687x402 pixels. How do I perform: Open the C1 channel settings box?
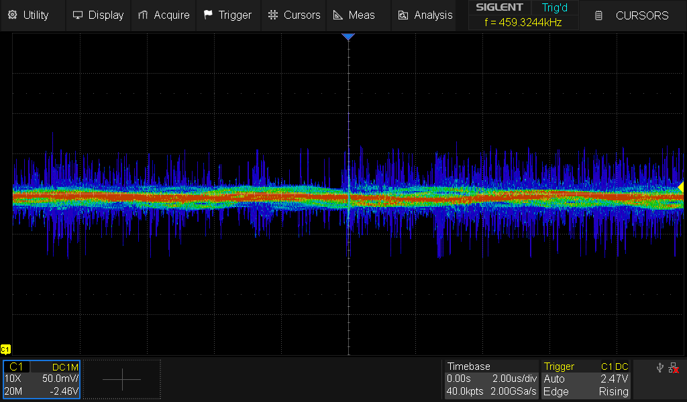coord(42,379)
